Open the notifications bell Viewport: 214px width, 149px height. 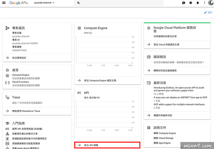click(197, 3)
